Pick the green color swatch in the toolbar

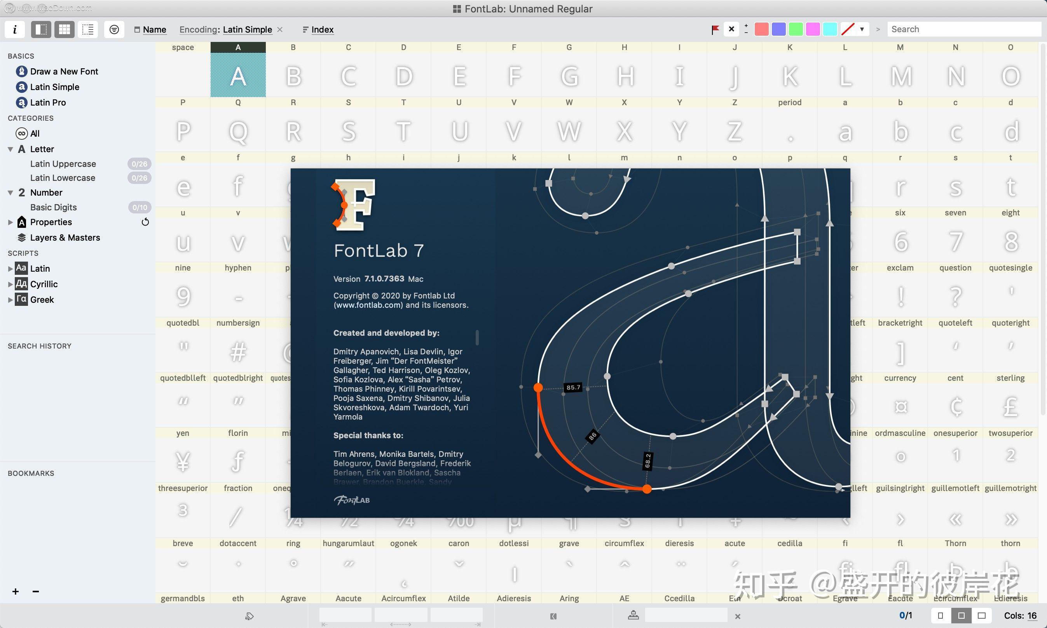click(796, 29)
